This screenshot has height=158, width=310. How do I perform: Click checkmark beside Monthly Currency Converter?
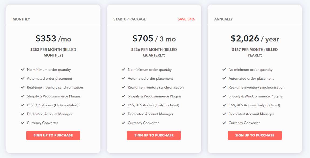[x=22, y=123]
